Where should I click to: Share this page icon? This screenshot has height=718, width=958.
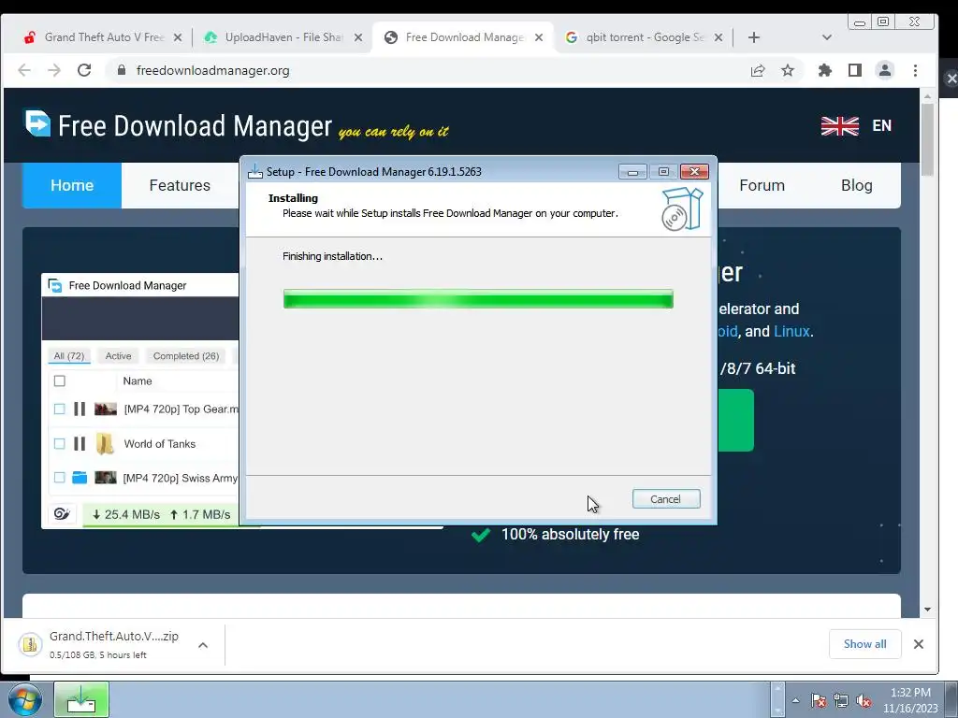click(x=758, y=70)
